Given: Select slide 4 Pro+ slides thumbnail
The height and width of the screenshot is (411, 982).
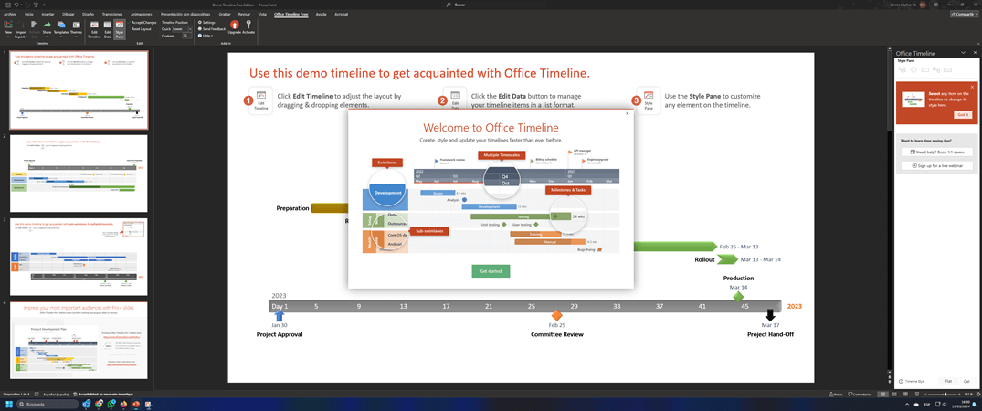Looking at the screenshot, I should (x=79, y=340).
